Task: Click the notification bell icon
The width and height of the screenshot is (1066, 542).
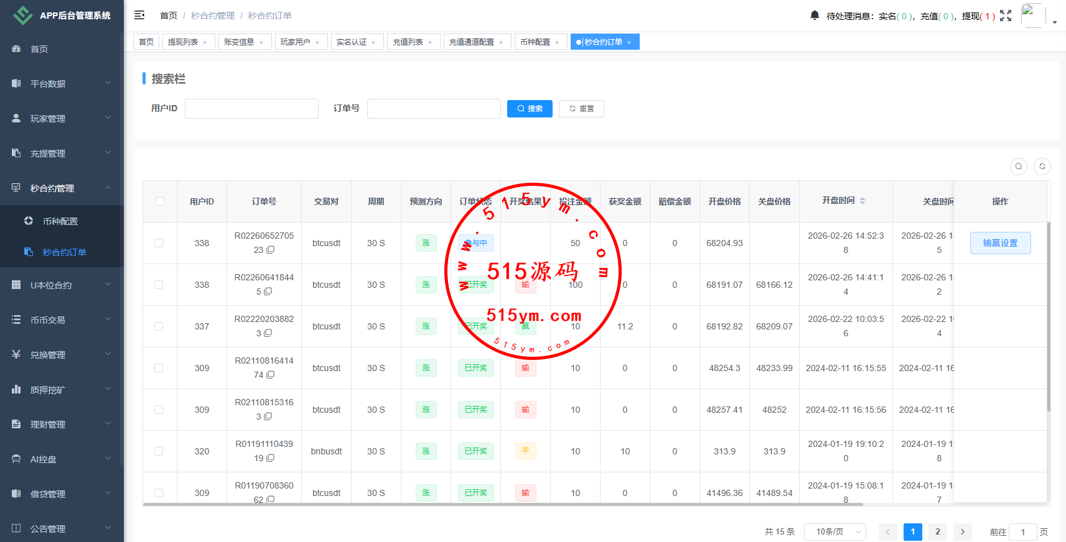Action: 815,15
